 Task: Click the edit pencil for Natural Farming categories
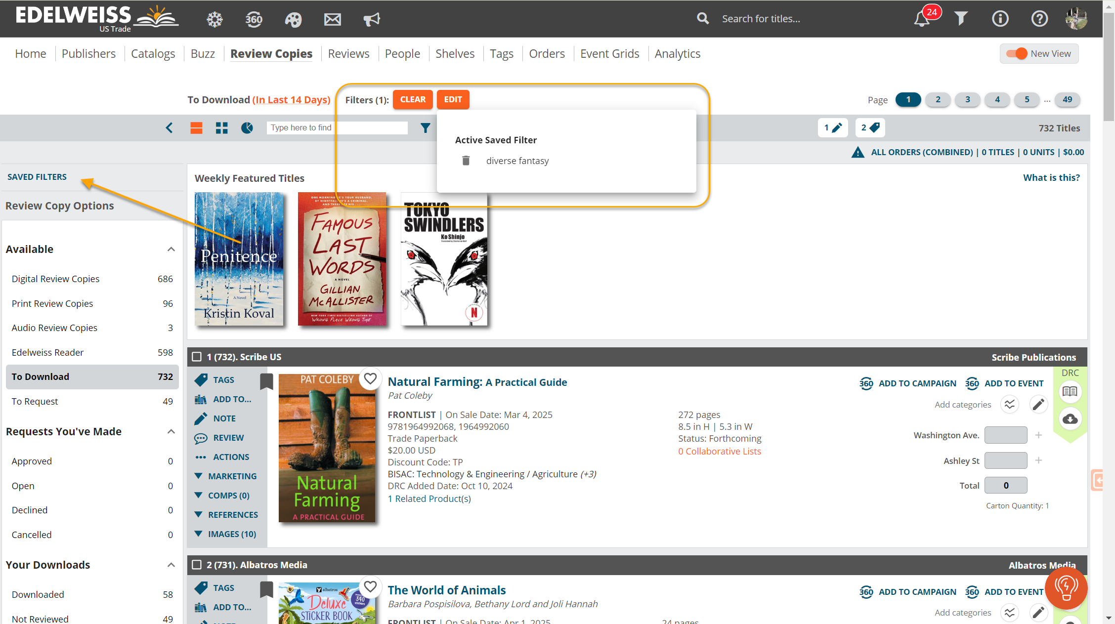[x=1039, y=405]
